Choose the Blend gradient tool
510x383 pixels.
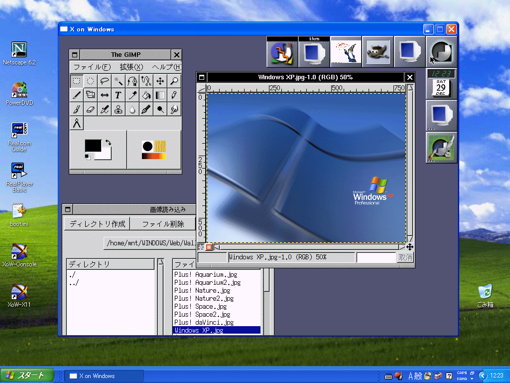[160, 95]
